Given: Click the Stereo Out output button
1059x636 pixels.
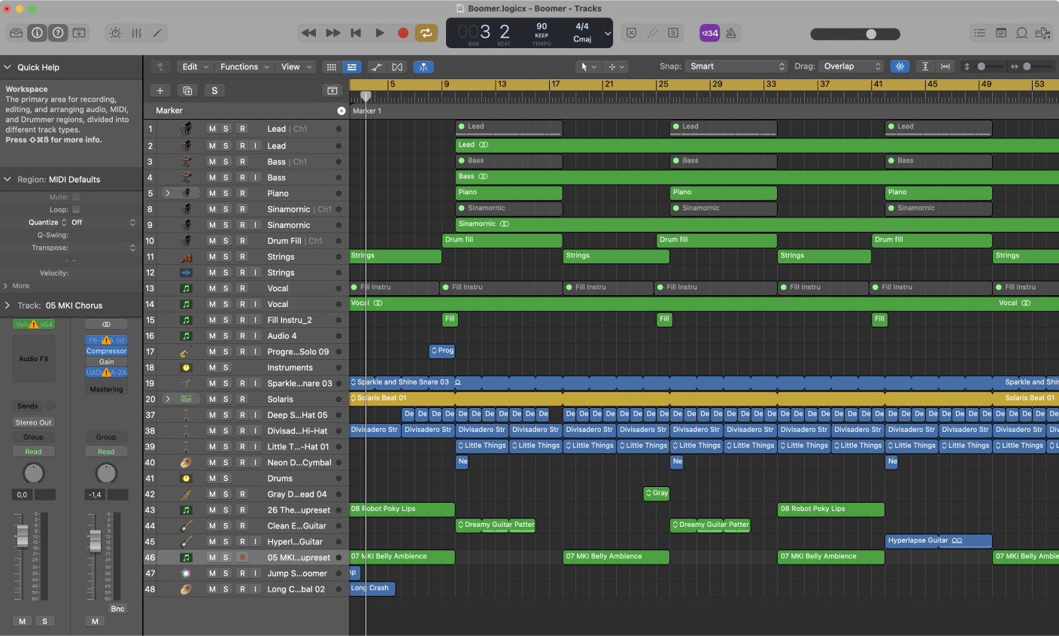Looking at the screenshot, I should pyautogui.click(x=34, y=422).
